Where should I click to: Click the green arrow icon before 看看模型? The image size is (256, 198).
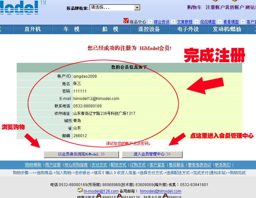coord(220,22)
